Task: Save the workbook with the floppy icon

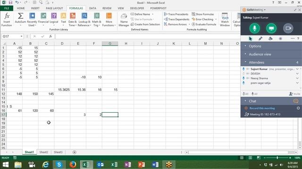Action: tap(10, 2)
